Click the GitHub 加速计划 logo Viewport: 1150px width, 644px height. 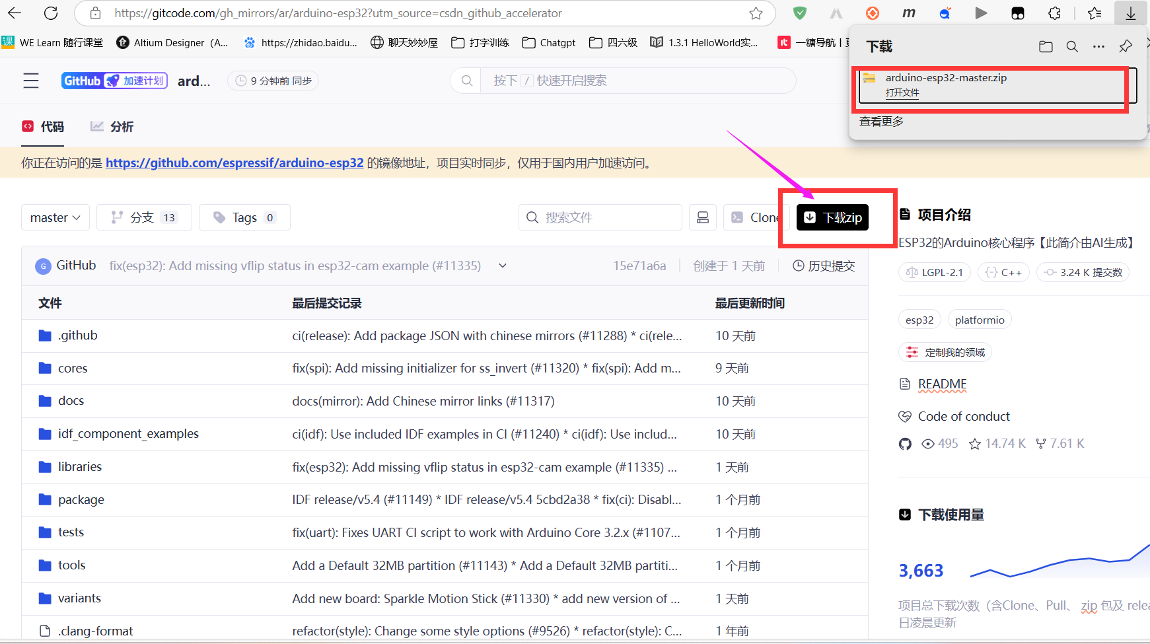tap(114, 81)
